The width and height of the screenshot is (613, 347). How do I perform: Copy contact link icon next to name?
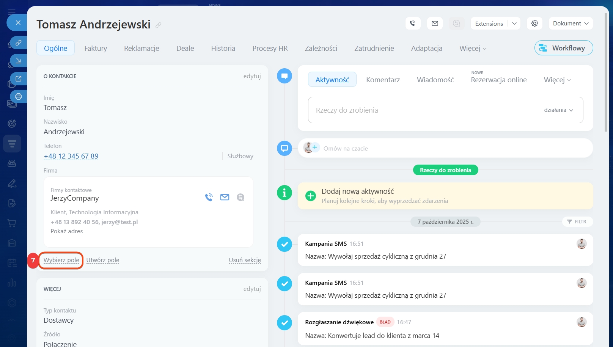159,25
